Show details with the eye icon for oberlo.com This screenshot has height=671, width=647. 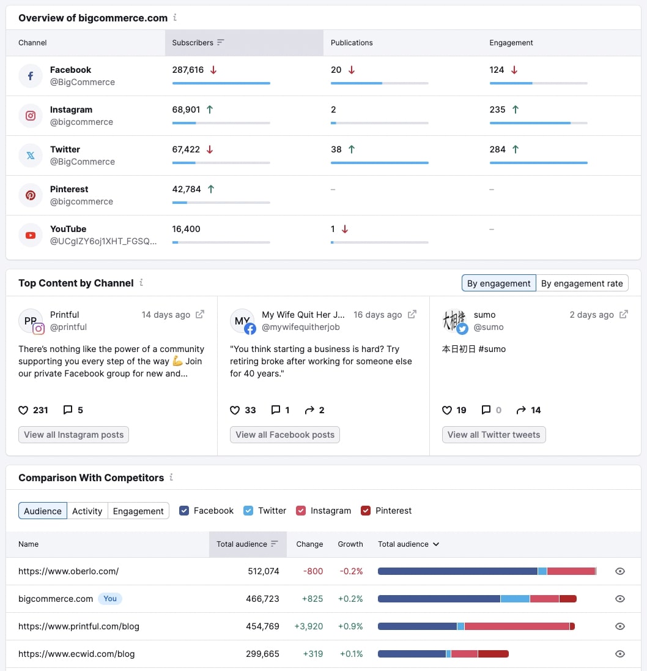620,571
